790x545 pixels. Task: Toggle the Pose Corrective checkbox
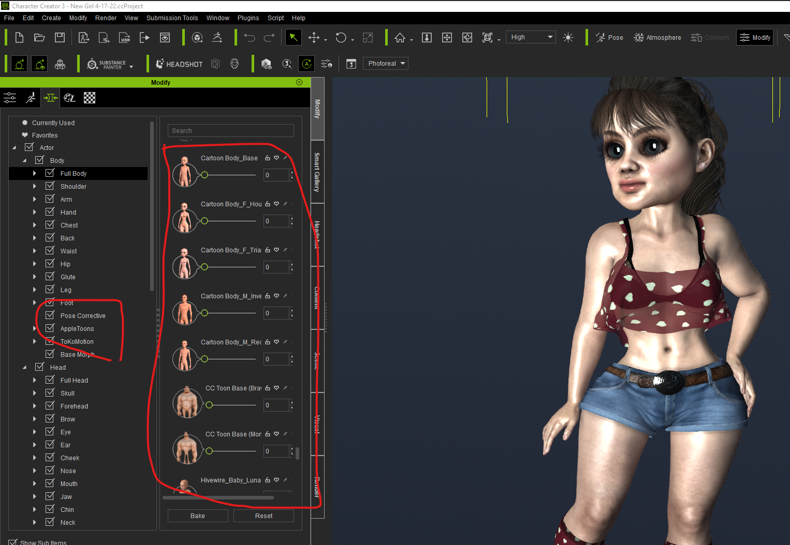click(50, 315)
